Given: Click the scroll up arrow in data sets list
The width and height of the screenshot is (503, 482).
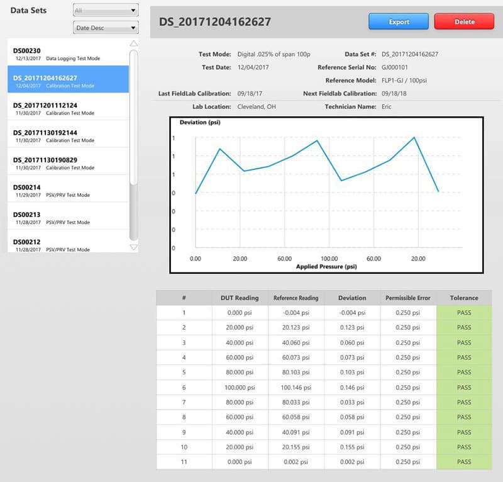Looking at the screenshot, I should (133, 43).
